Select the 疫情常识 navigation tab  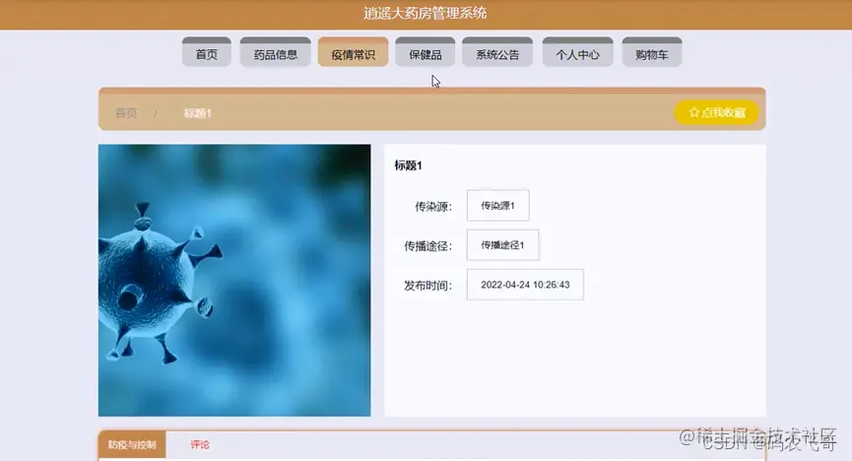354,52
